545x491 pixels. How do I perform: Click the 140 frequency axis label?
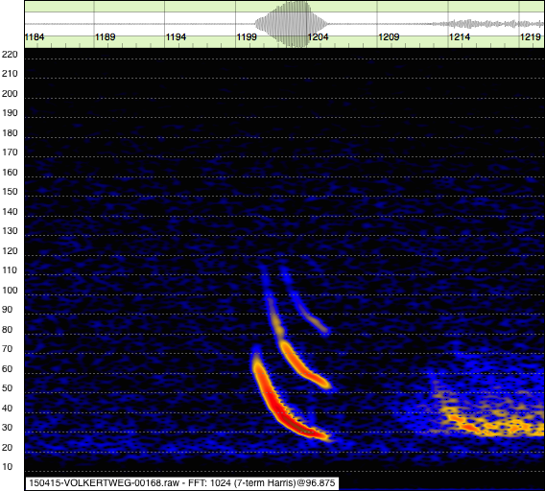(10, 211)
